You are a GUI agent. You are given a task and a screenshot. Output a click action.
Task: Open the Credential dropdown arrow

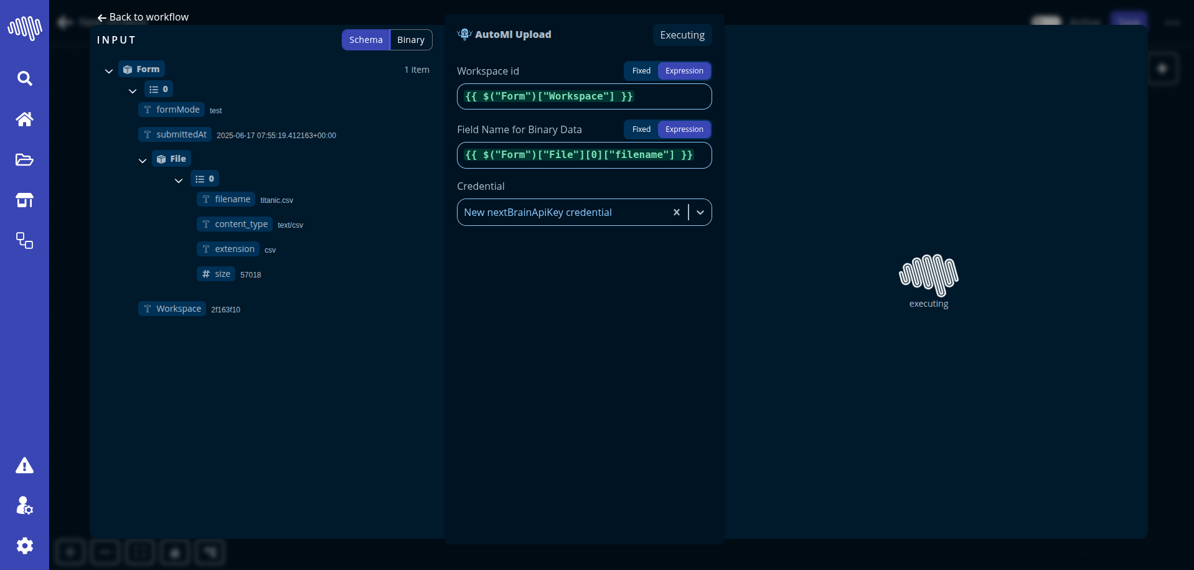[x=700, y=212]
